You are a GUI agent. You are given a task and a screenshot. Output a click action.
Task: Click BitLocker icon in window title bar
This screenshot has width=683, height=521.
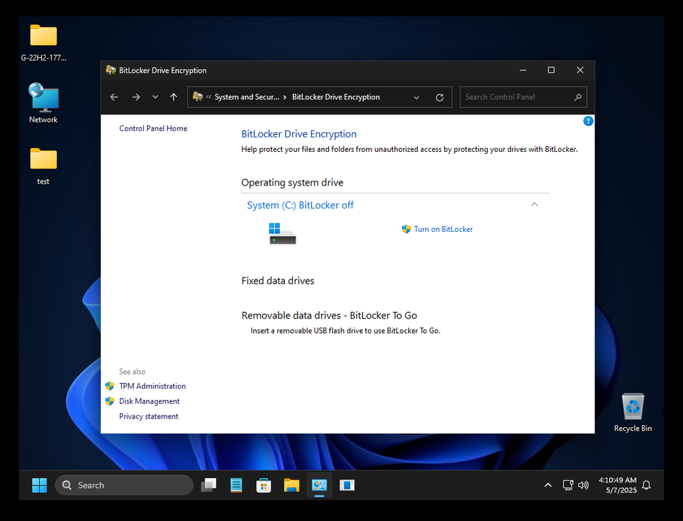click(111, 70)
